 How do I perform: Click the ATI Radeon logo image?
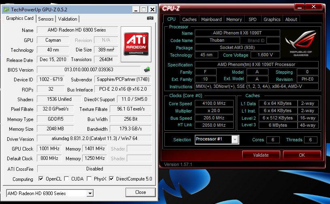click(x=136, y=44)
